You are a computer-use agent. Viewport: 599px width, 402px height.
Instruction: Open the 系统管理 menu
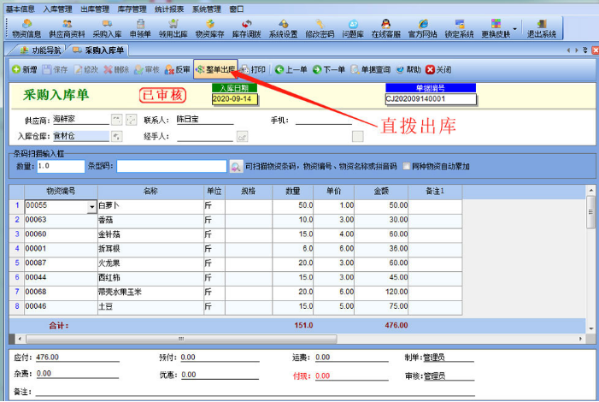point(207,9)
